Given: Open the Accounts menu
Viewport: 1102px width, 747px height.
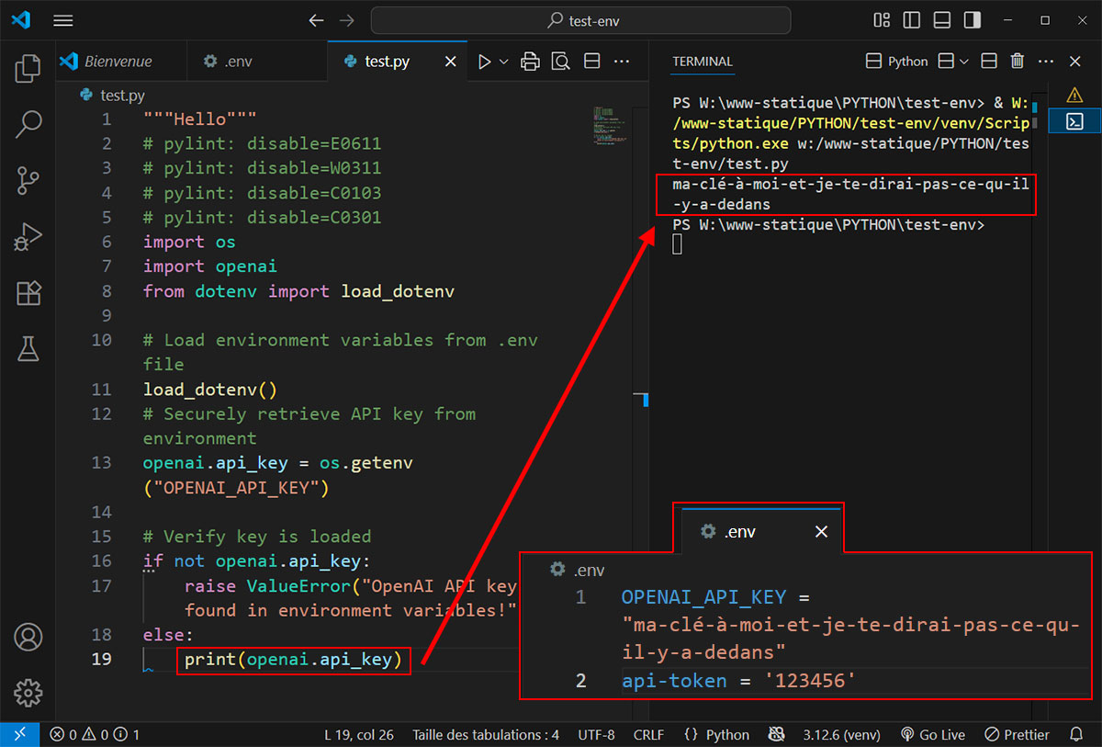Looking at the screenshot, I should [x=28, y=637].
